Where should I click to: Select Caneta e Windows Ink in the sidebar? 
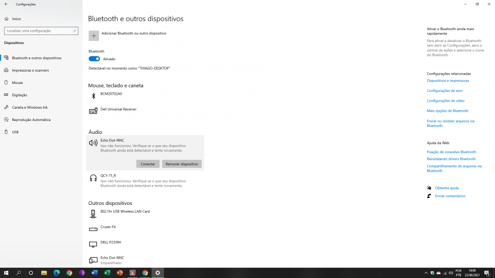click(30, 108)
